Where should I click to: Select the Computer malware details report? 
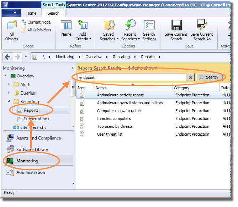(153, 111)
